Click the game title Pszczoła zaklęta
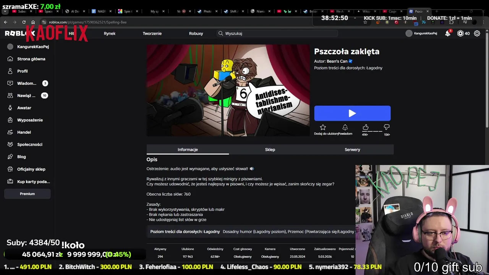 coord(347,52)
